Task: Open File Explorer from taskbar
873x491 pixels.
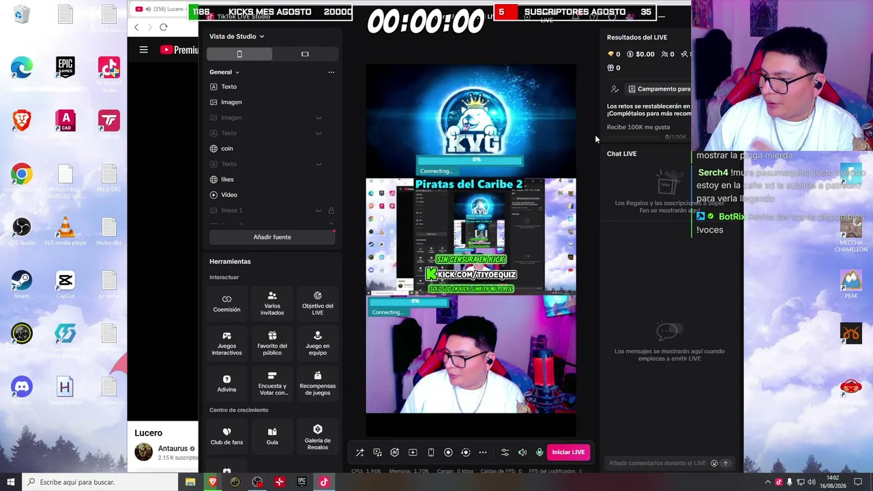Action: (x=190, y=482)
